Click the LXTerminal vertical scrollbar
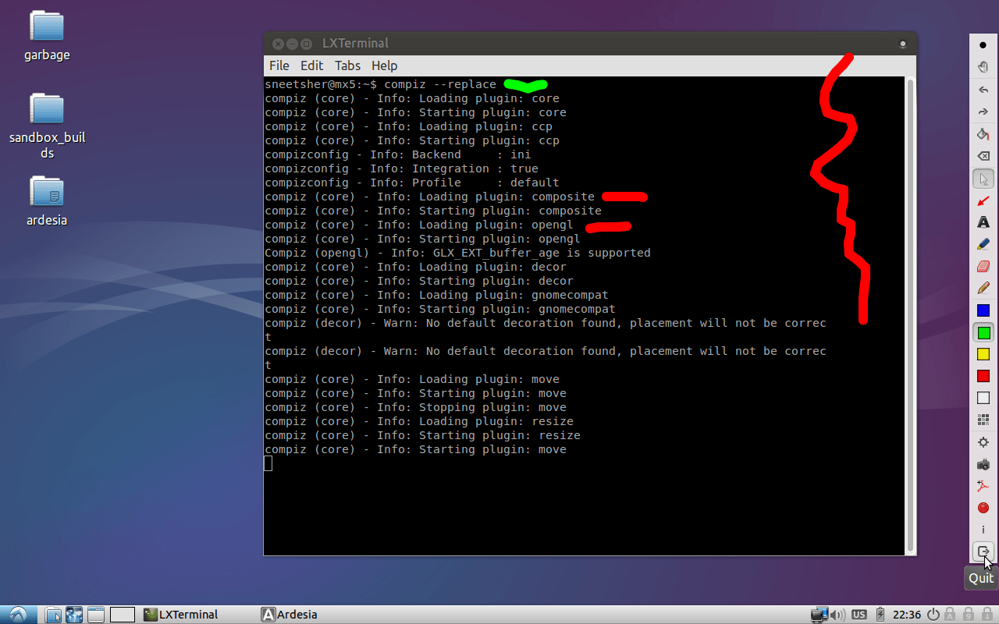 909,315
